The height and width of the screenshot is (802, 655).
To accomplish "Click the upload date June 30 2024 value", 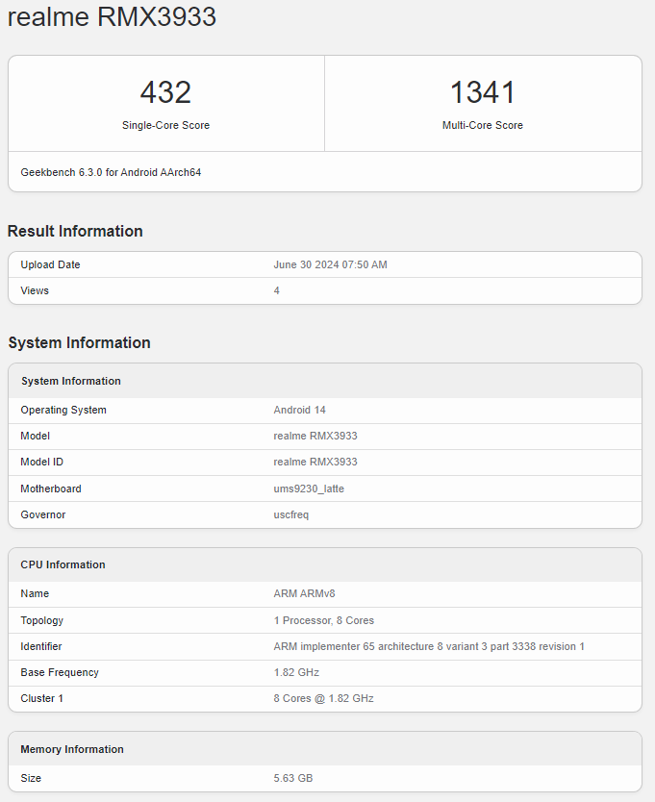I will tap(330, 264).
